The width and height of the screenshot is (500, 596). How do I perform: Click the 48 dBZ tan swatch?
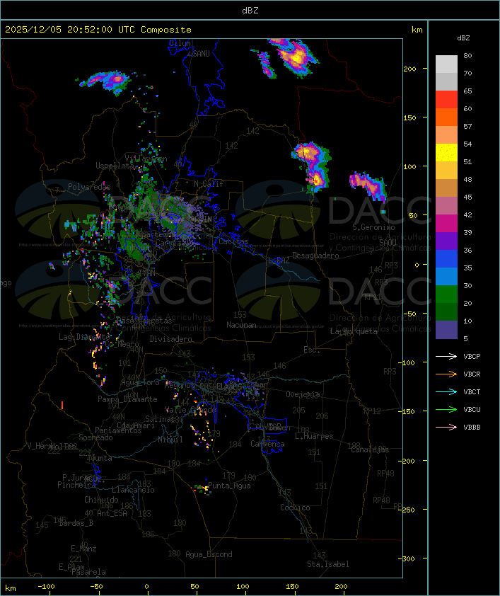pyautogui.click(x=446, y=188)
